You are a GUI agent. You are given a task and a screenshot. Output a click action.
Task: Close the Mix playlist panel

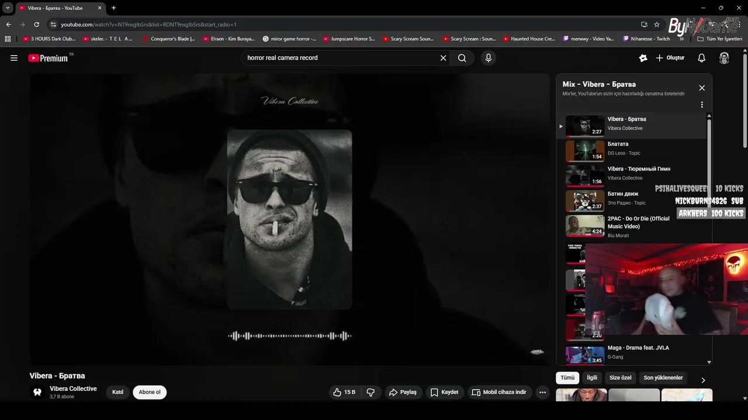[x=702, y=88]
